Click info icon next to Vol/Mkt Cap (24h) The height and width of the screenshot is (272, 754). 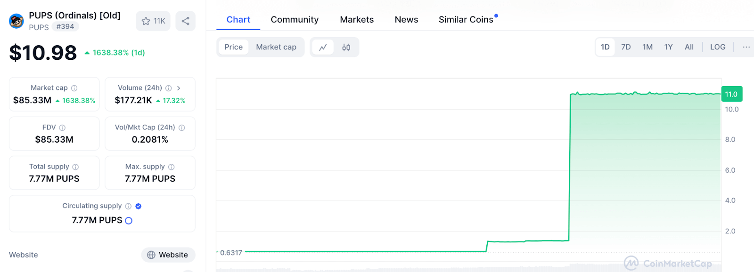pyautogui.click(x=182, y=128)
